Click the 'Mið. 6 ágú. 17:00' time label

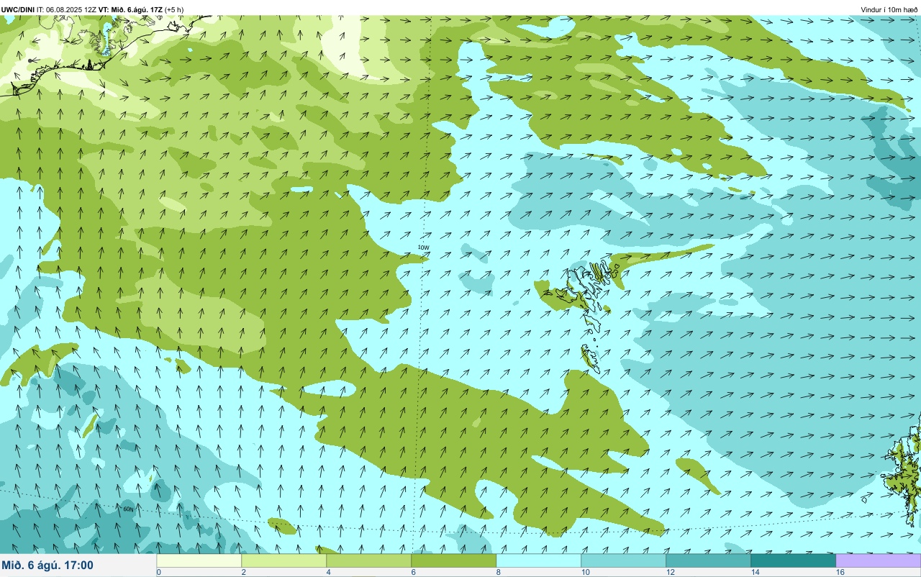[47, 565]
